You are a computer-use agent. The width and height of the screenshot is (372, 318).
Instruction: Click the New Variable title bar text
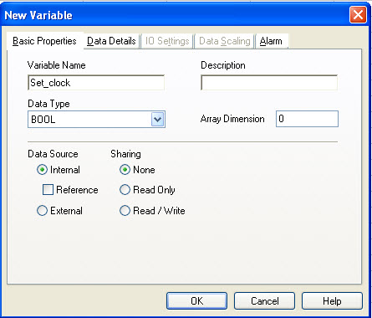click(x=38, y=15)
